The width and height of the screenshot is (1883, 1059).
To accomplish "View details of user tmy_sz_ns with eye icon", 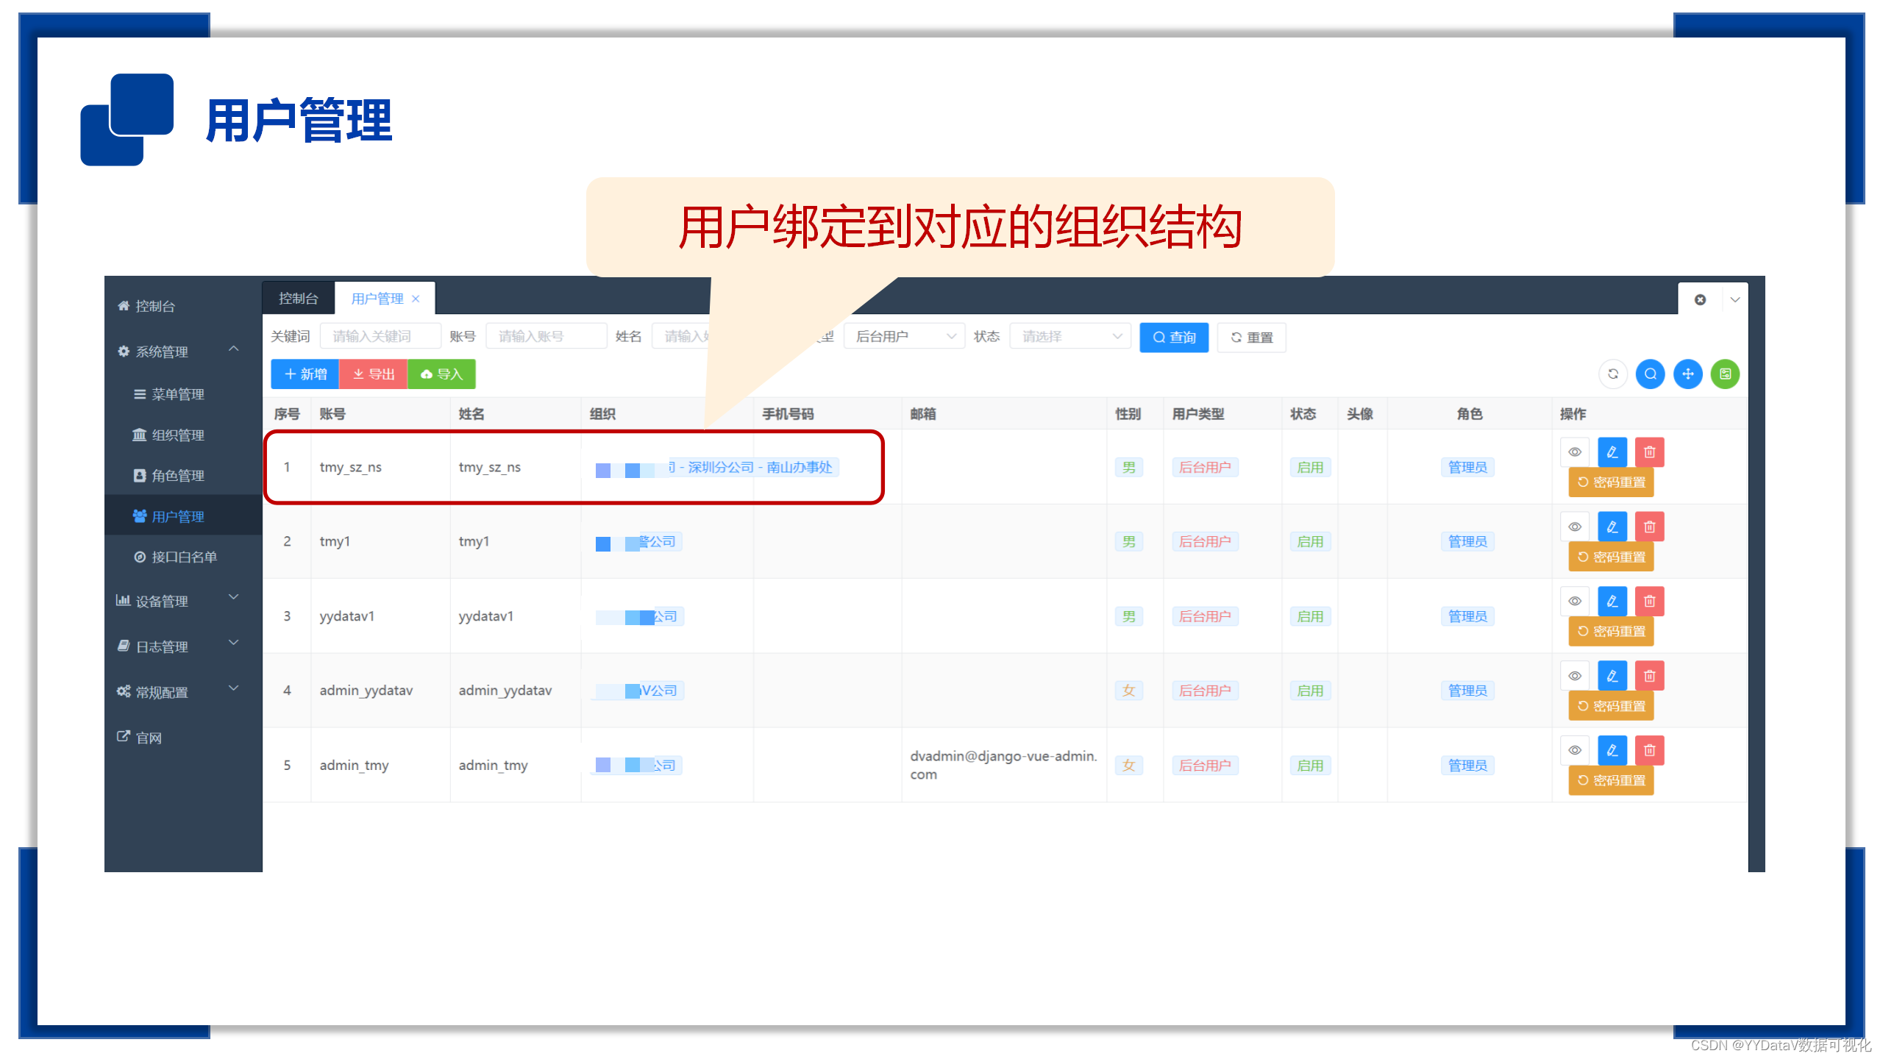I will (x=1575, y=452).
